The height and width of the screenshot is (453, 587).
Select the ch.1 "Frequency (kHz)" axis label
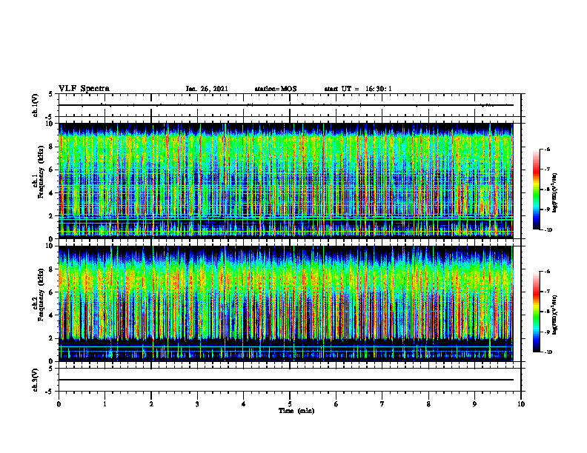click(x=40, y=172)
